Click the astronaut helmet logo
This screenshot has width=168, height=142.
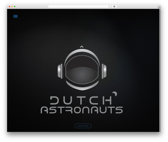pos(82,68)
